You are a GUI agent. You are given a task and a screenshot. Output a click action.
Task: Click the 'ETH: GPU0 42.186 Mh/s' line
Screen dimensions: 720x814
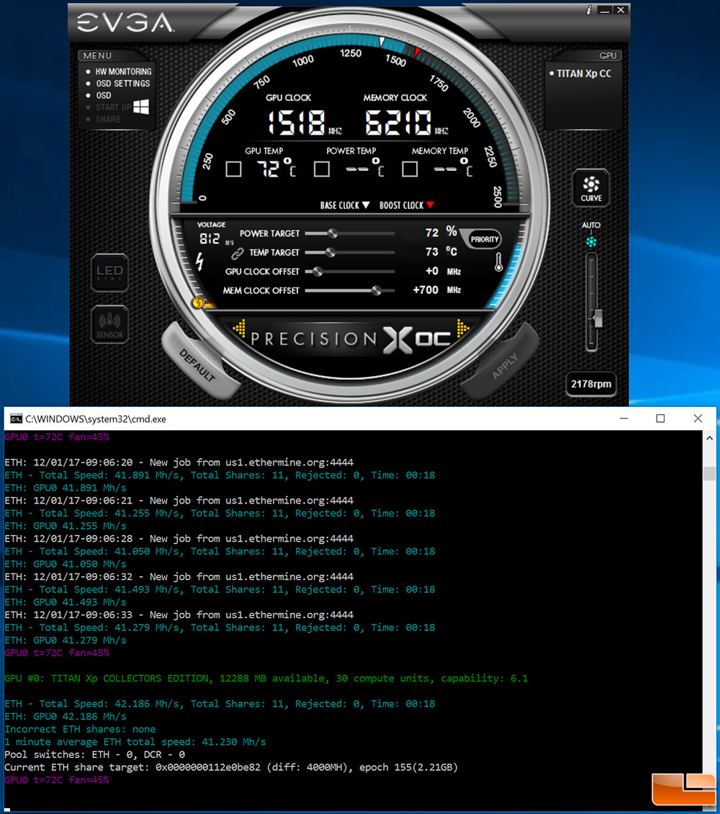[66, 717]
